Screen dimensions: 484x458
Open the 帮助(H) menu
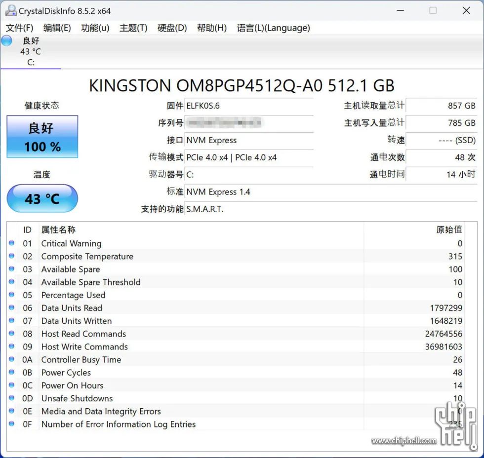212,28
